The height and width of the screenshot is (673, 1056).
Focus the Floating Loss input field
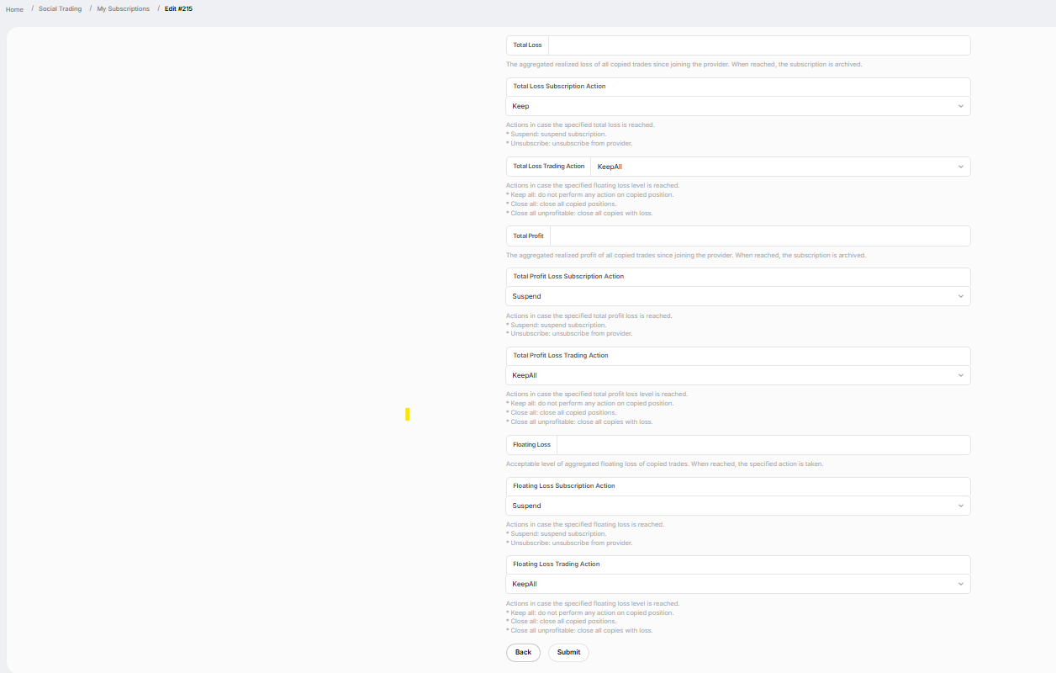(x=763, y=445)
